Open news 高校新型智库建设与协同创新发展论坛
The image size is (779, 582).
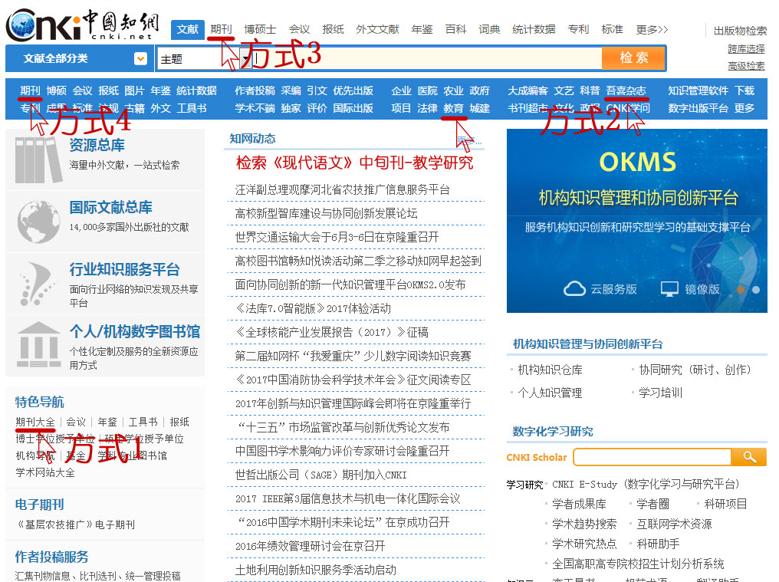(x=327, y=213)
